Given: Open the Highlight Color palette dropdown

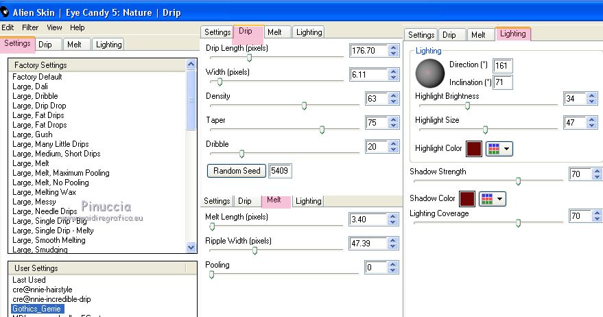Looking at the screenshot, I should click(499, 149).
